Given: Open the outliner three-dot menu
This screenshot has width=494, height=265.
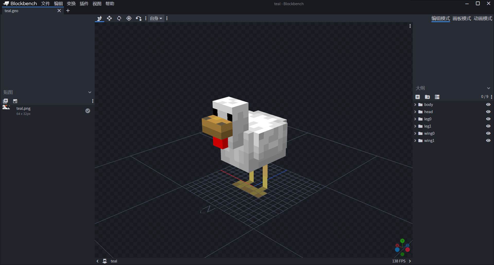Looking at the screenshot, I should pyautogui.click(x=491, y=97).
